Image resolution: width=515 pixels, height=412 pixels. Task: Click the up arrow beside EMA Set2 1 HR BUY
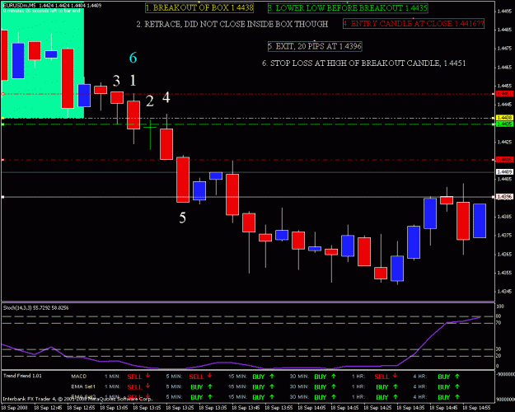point(396,396)
